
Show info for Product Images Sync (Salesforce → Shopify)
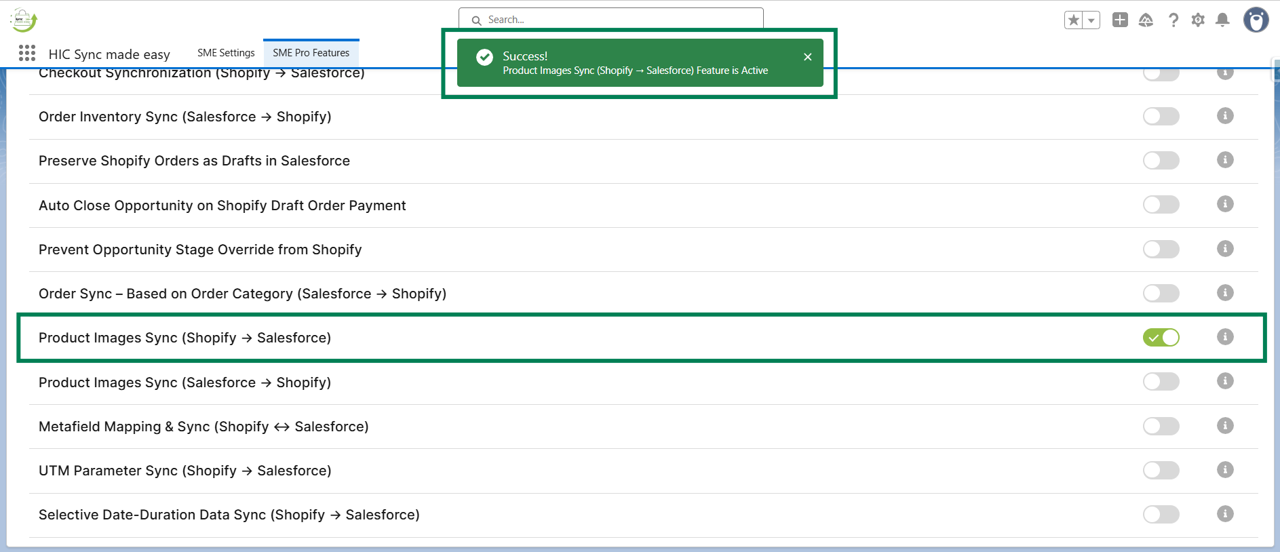[x=1225, y=380]
